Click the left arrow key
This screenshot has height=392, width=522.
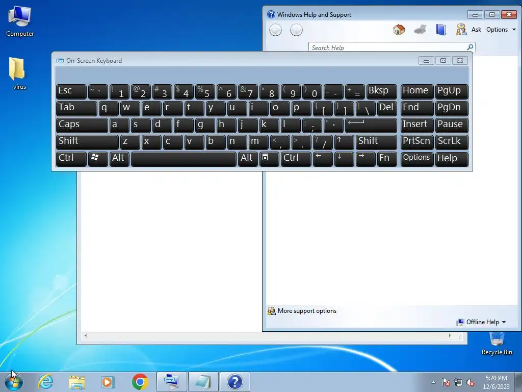[x=323, y=159]
